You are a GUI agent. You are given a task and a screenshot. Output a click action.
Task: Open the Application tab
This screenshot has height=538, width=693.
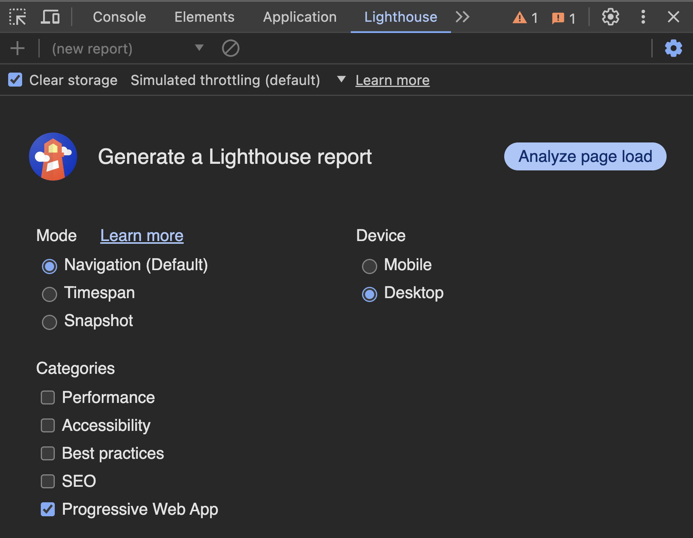[x=299, y=17]
